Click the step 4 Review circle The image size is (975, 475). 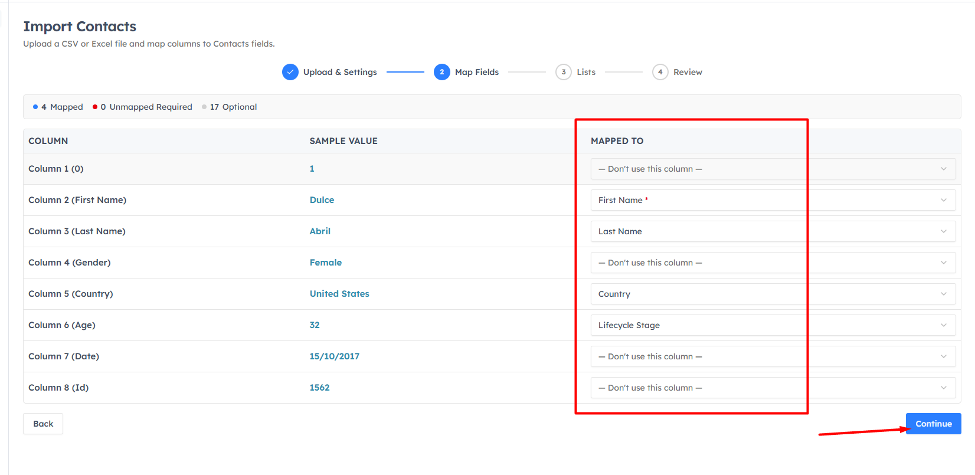(660, 72)
